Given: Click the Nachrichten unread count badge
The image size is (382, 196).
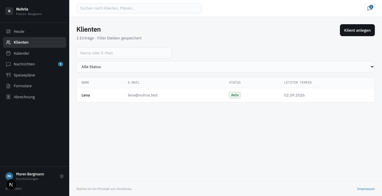Looking at the screenshot, I should 61,64.
